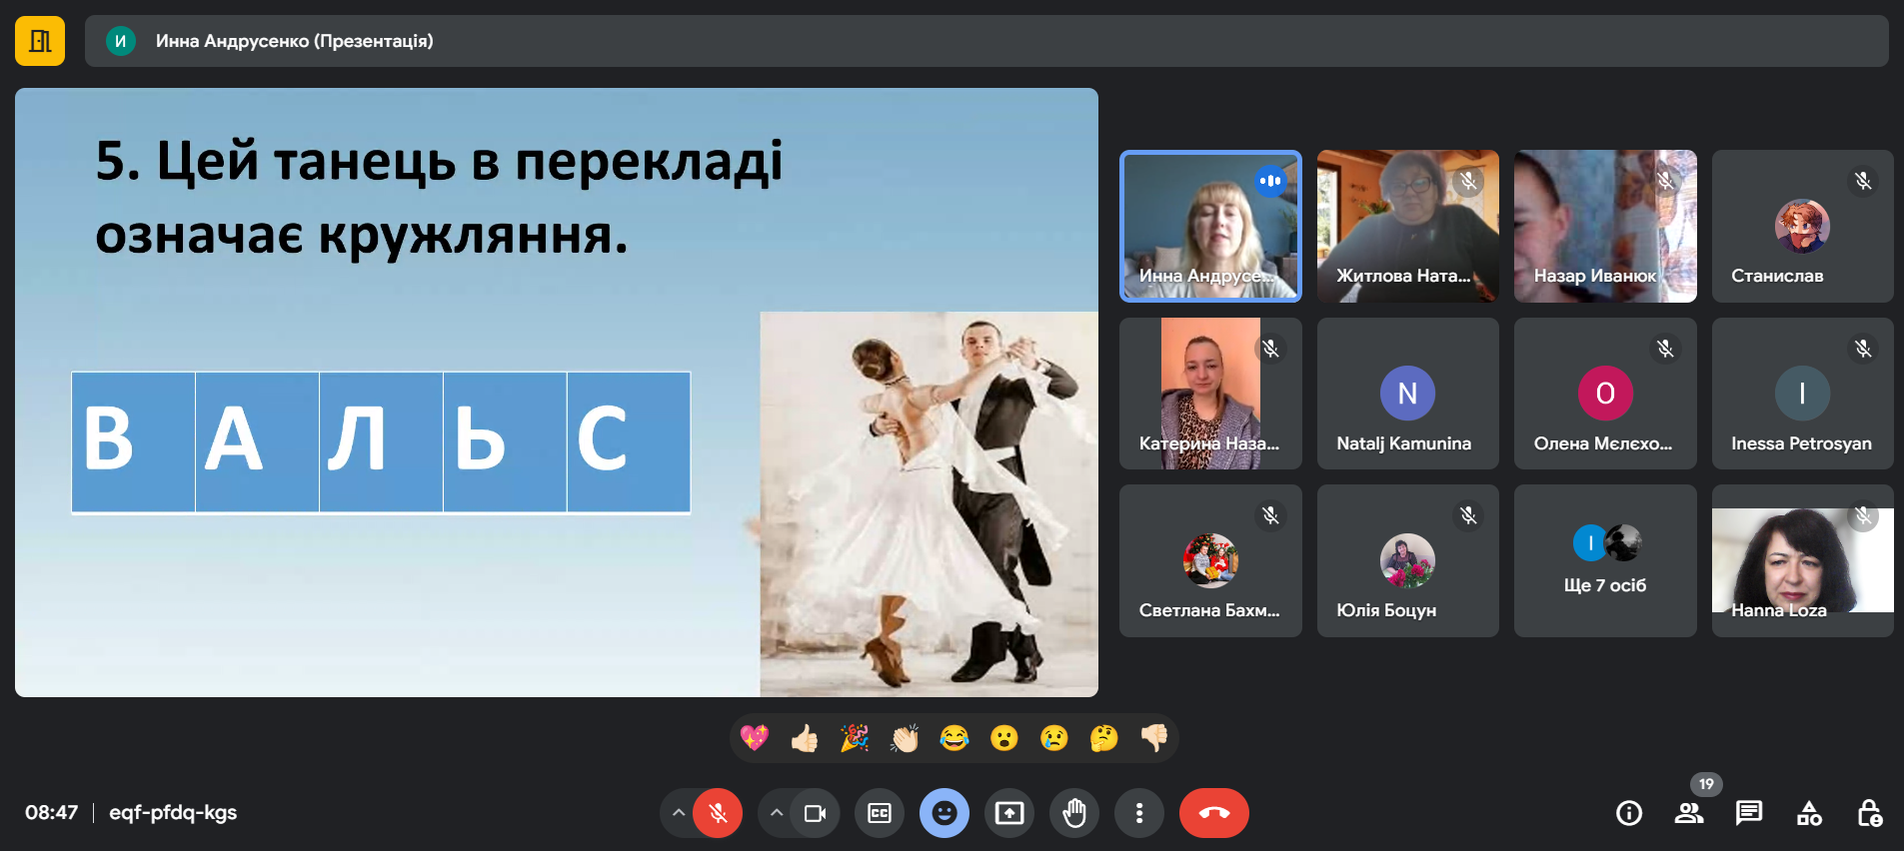The width and height of the screenshot is (1904, 851).
Task: Open the activities shapes icon
Action: pyautogui.click(x=1809, y=813)
